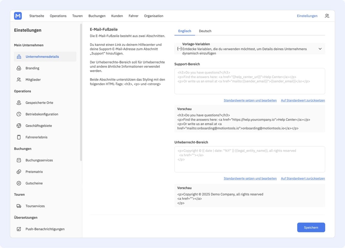Screen dimensions: 345x248
Task: Click the E-Mail-Fußzeile heading
Action: 104,29
